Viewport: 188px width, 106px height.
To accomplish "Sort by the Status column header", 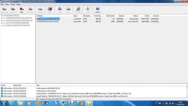I will 136,16.
